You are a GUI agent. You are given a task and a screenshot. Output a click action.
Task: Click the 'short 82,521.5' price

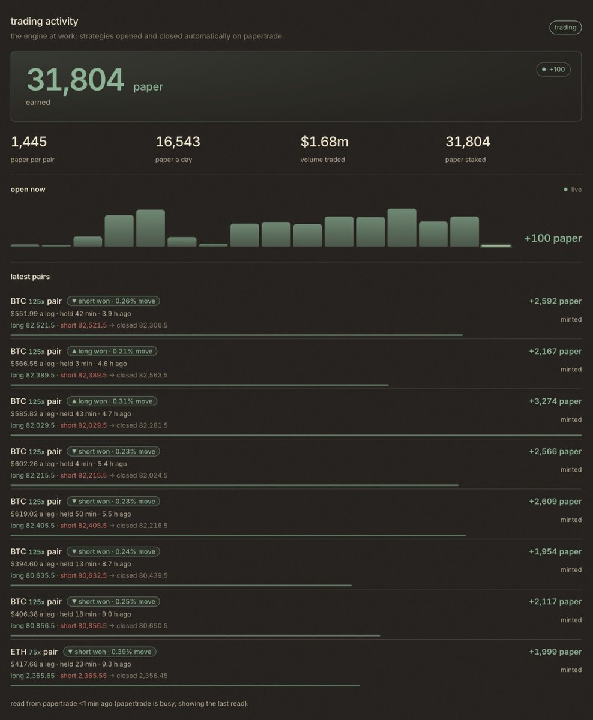click(x=83, y=325)
